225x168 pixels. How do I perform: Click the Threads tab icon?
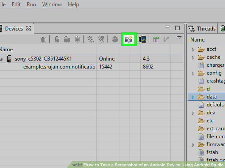(x=191, y=29)
